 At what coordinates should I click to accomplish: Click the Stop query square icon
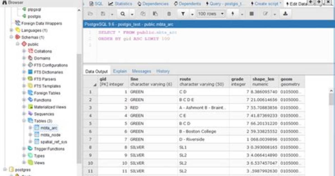(x=252, y=14)
